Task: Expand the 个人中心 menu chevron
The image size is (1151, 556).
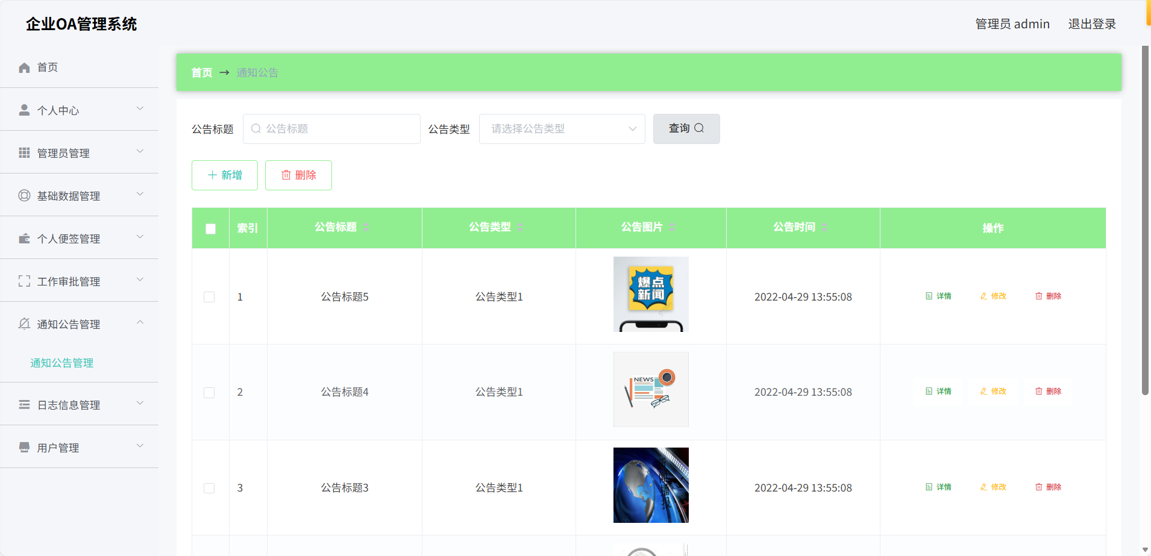Action: pyautogui.click(x=140, y=108)
